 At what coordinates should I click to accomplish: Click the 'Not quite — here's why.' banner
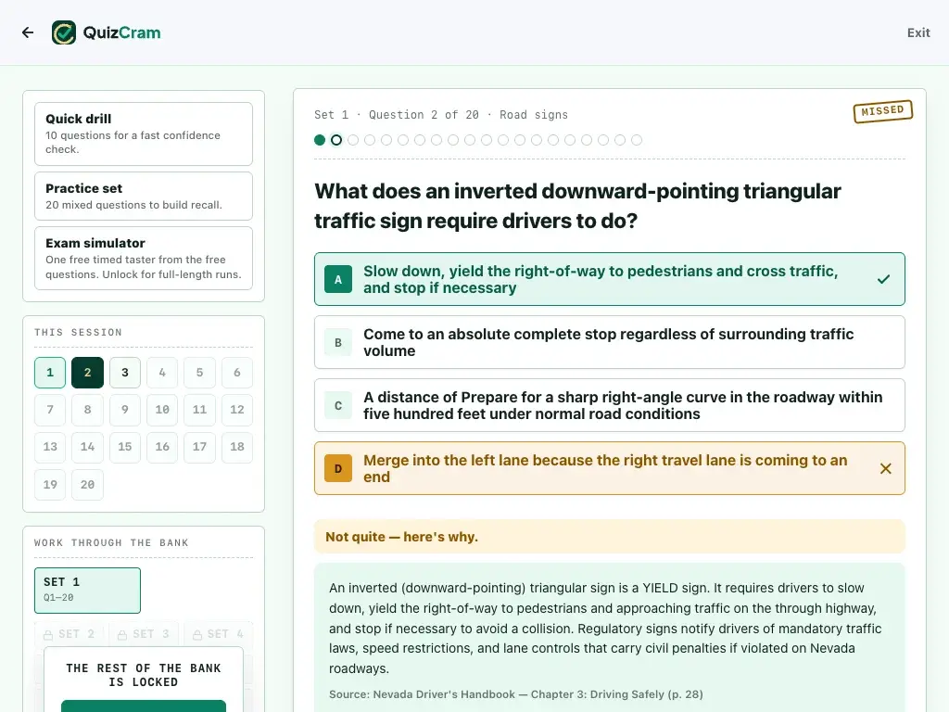click(610, 537)
